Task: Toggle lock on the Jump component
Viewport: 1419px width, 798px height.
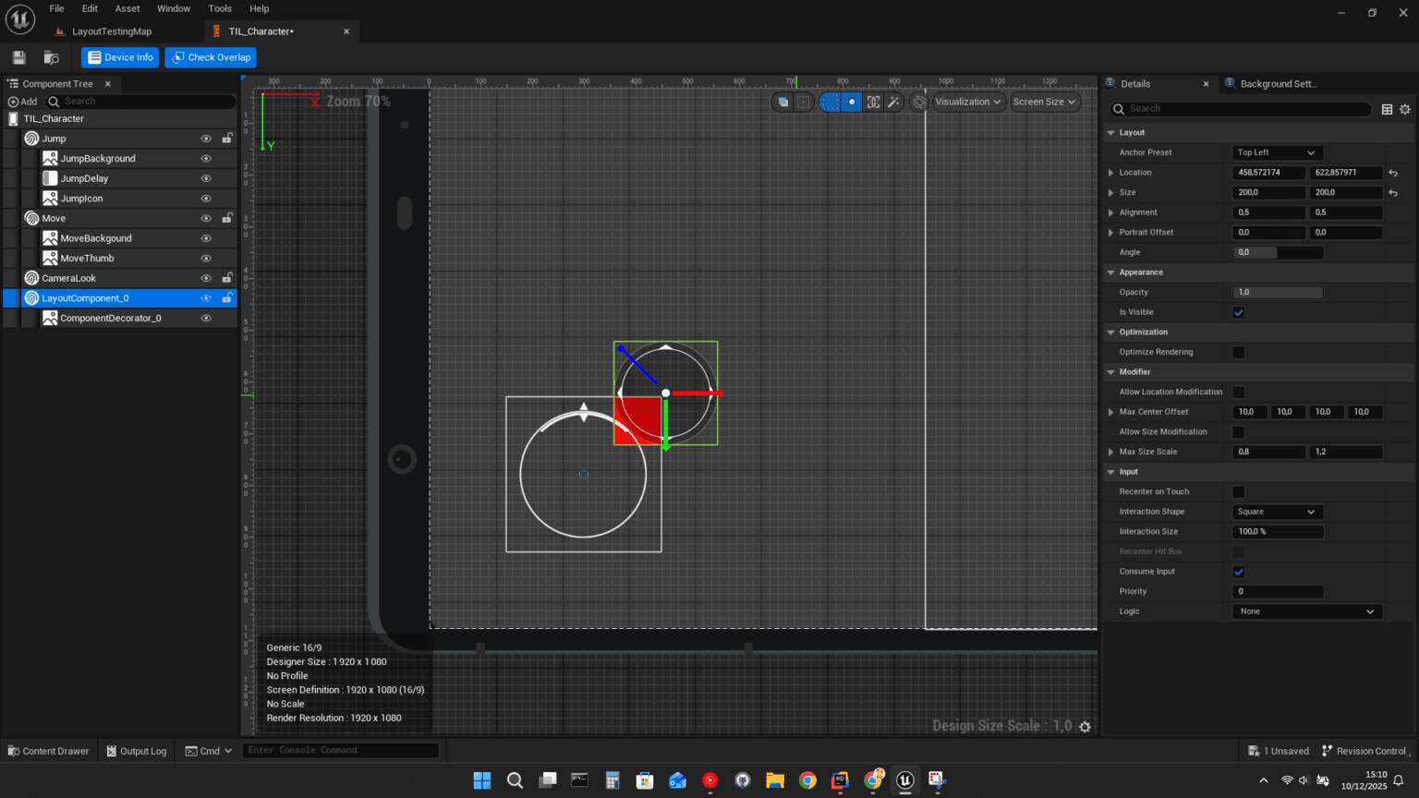Action: (227, 139)
